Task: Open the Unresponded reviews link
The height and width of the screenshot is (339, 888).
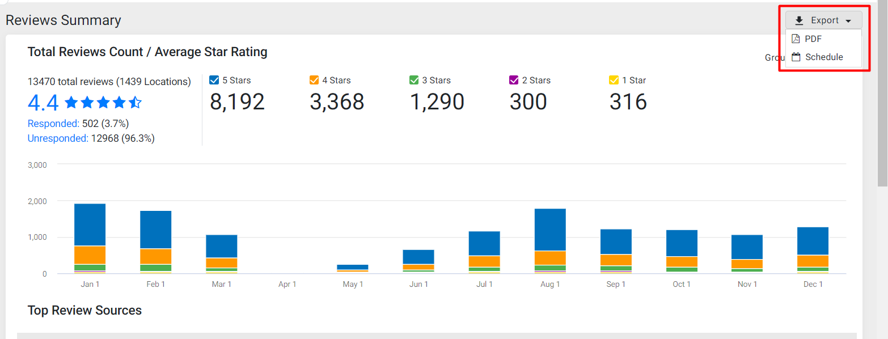Action: click(x=58, y=138)
